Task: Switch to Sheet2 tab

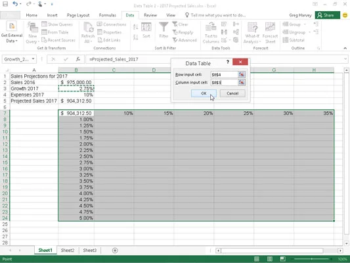Action: [x=68, y=251]
